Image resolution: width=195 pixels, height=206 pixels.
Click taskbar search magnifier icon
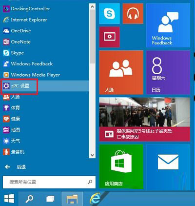click(x=29, y=199)
